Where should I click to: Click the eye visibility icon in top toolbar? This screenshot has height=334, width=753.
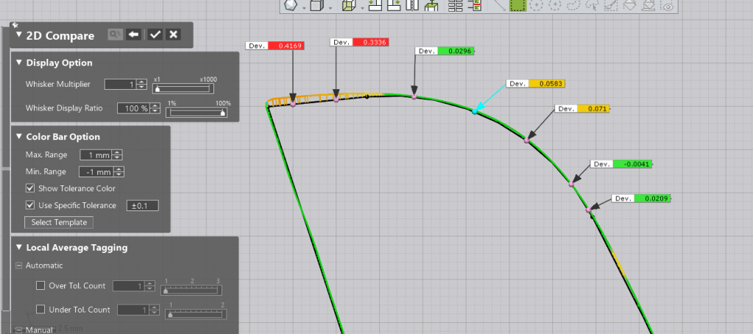(x=668, y=6)
